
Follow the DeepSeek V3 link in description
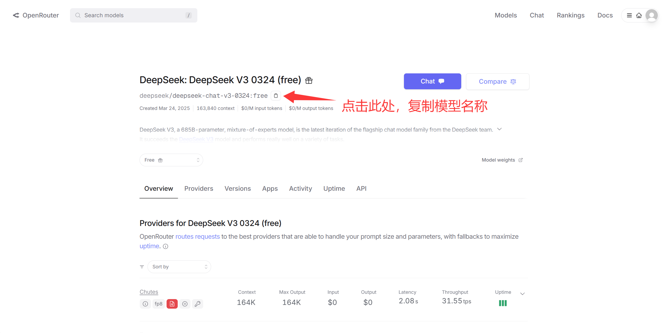point(196,139)
